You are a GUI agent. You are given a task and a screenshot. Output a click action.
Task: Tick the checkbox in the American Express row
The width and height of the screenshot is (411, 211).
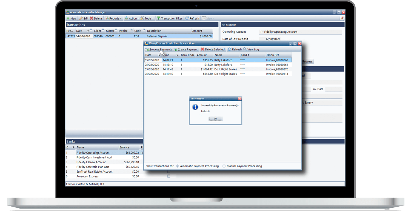[x=169, y=176]
